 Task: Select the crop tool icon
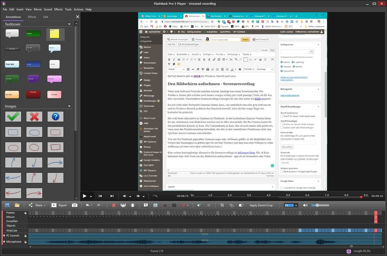point(222,205)
